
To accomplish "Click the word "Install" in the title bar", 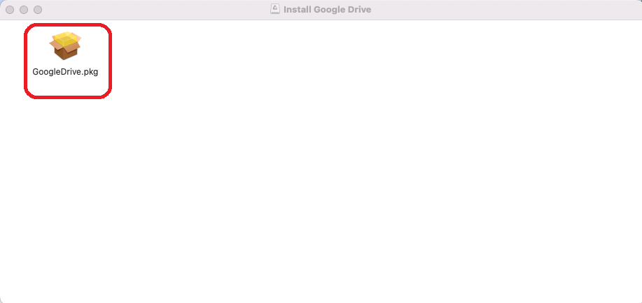I will (x=298, y=9).
